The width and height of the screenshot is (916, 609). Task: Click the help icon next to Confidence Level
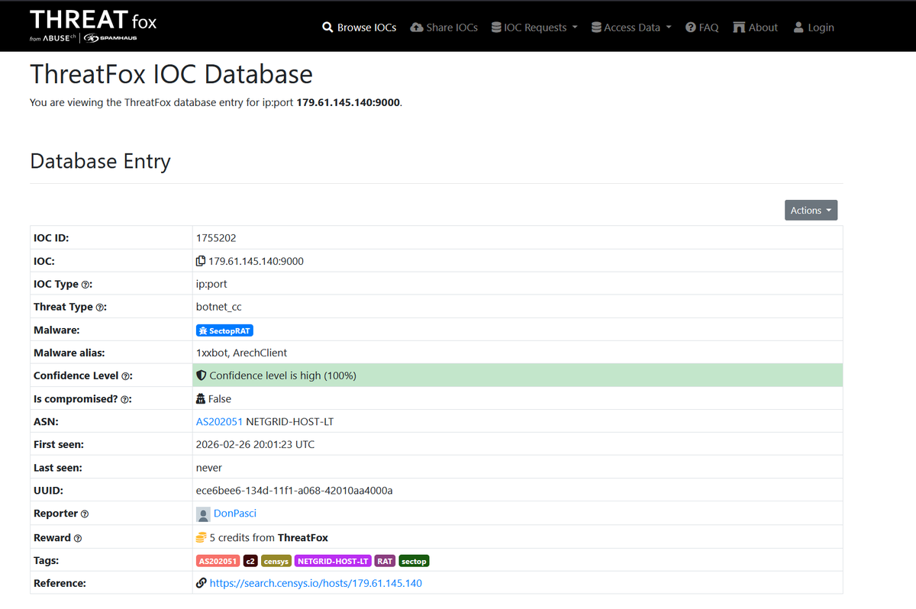126,376
